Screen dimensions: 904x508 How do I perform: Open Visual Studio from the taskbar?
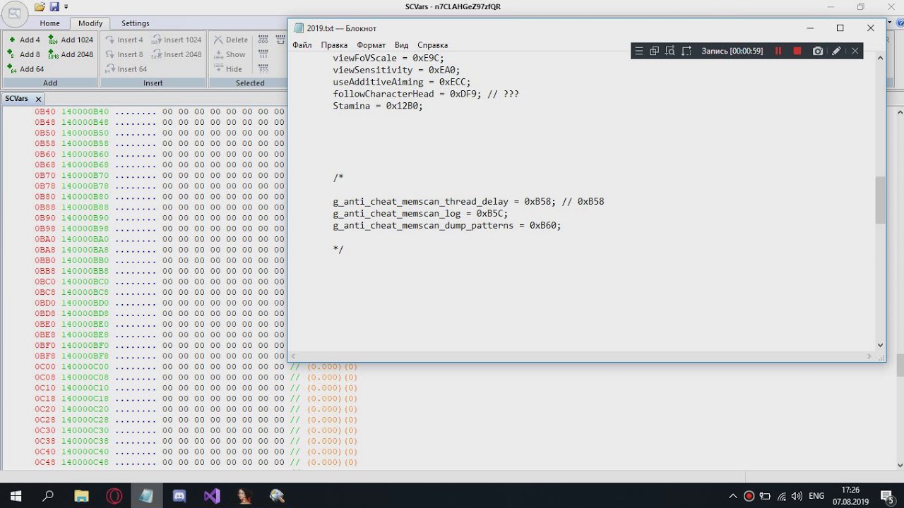coord(212,496)
